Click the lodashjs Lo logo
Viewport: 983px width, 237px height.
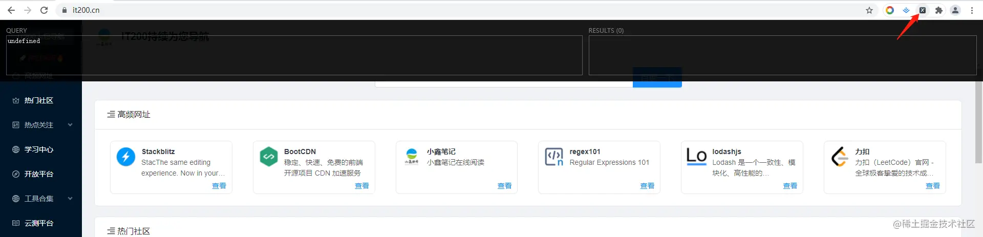click(x=696, y=157)
